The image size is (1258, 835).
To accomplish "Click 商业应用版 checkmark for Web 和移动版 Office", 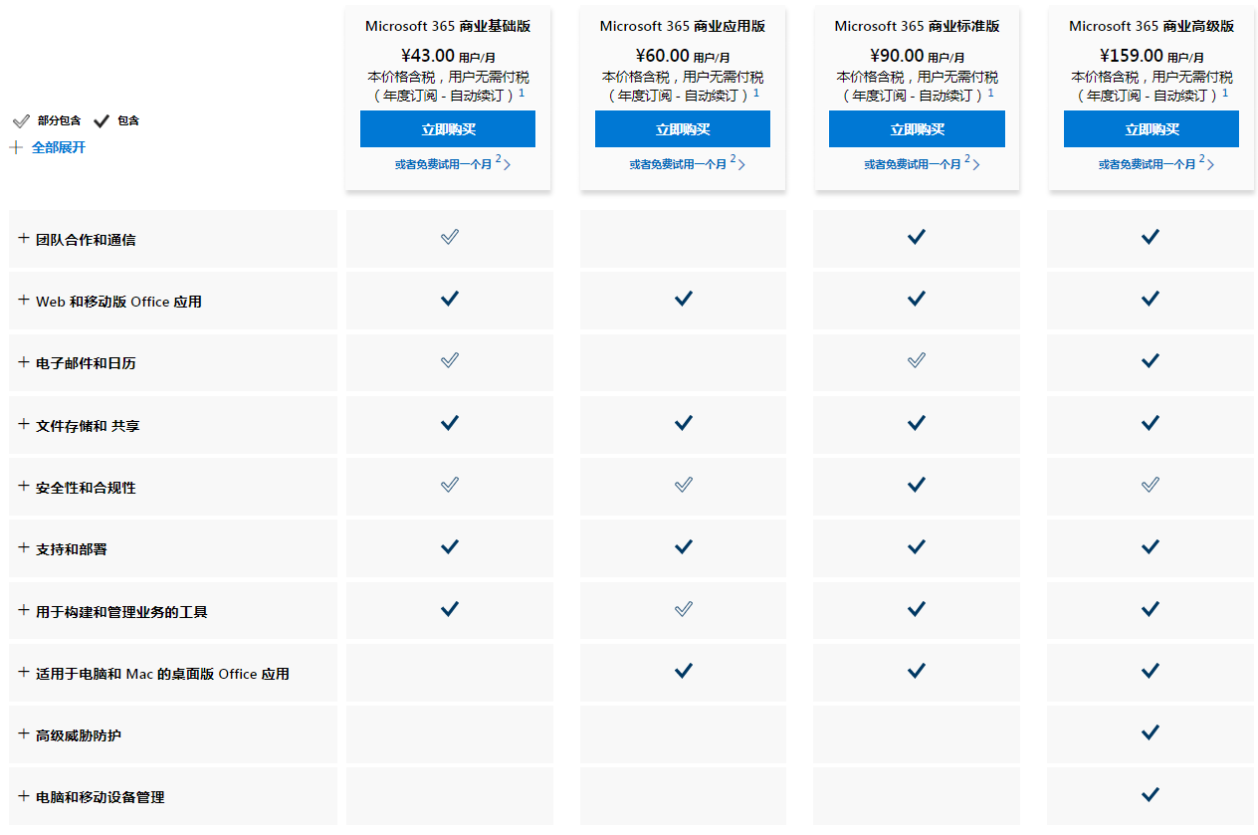I will pyautogui.click(x=683, y=299).
